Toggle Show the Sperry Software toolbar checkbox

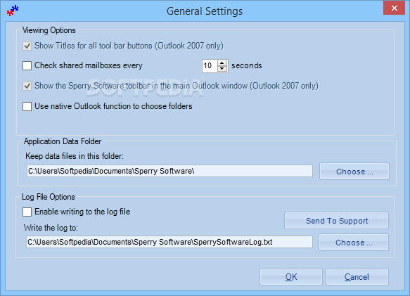[27, 86]
